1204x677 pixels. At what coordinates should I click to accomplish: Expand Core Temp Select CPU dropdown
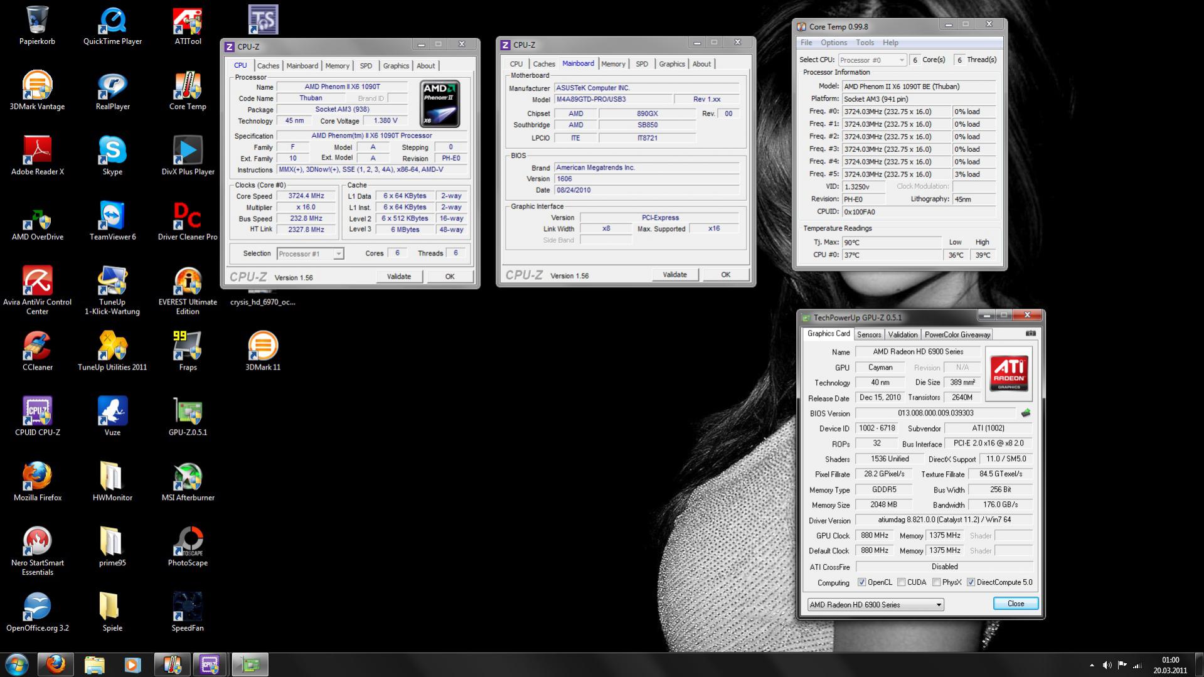[872, 60]
